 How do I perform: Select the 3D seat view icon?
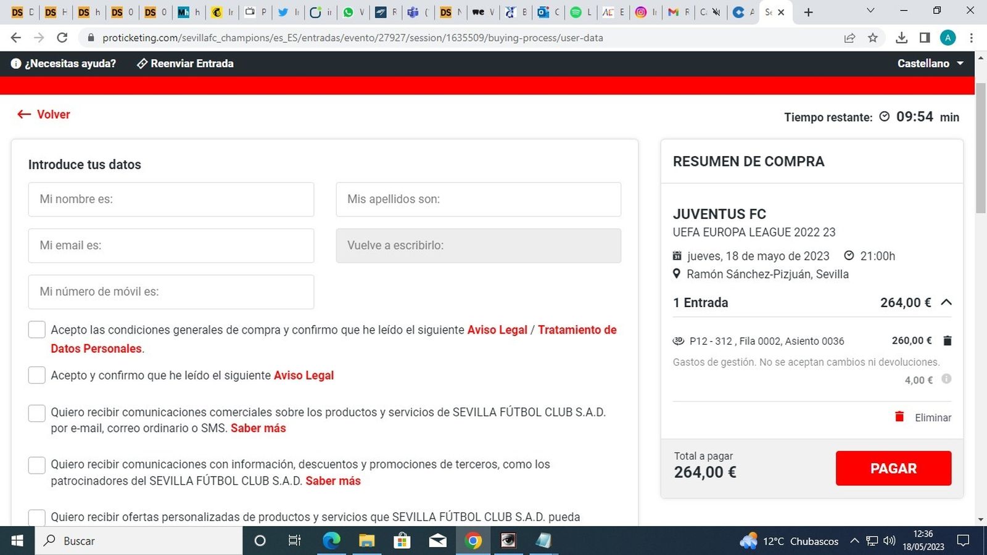(x=679, y=341)
